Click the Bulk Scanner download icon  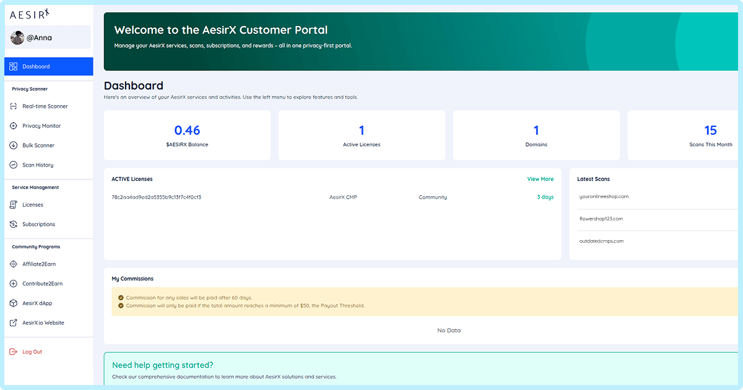pos(14,145)
